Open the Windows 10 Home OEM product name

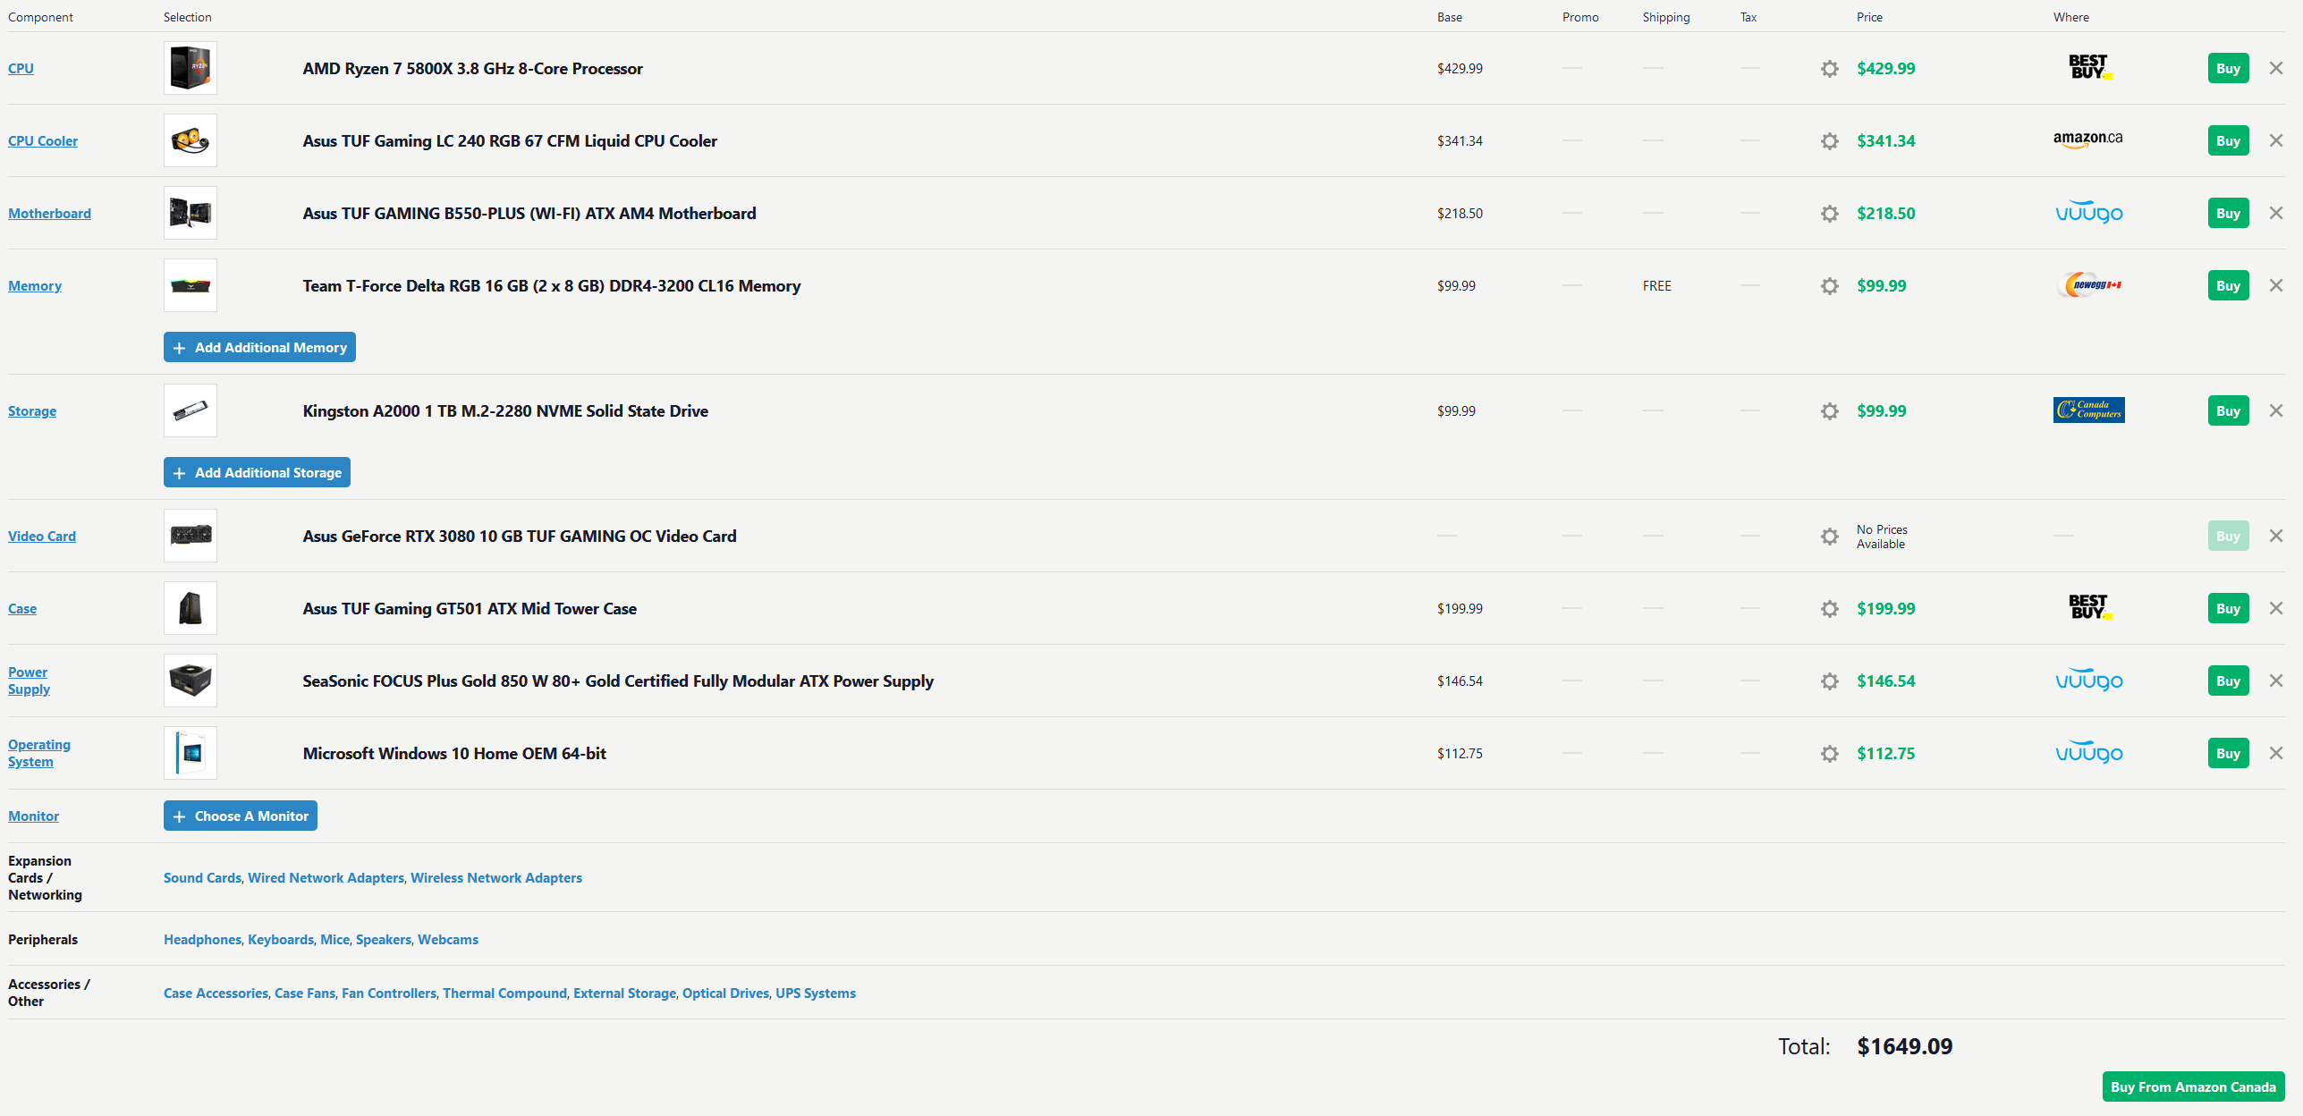click(x=454, y=754)
